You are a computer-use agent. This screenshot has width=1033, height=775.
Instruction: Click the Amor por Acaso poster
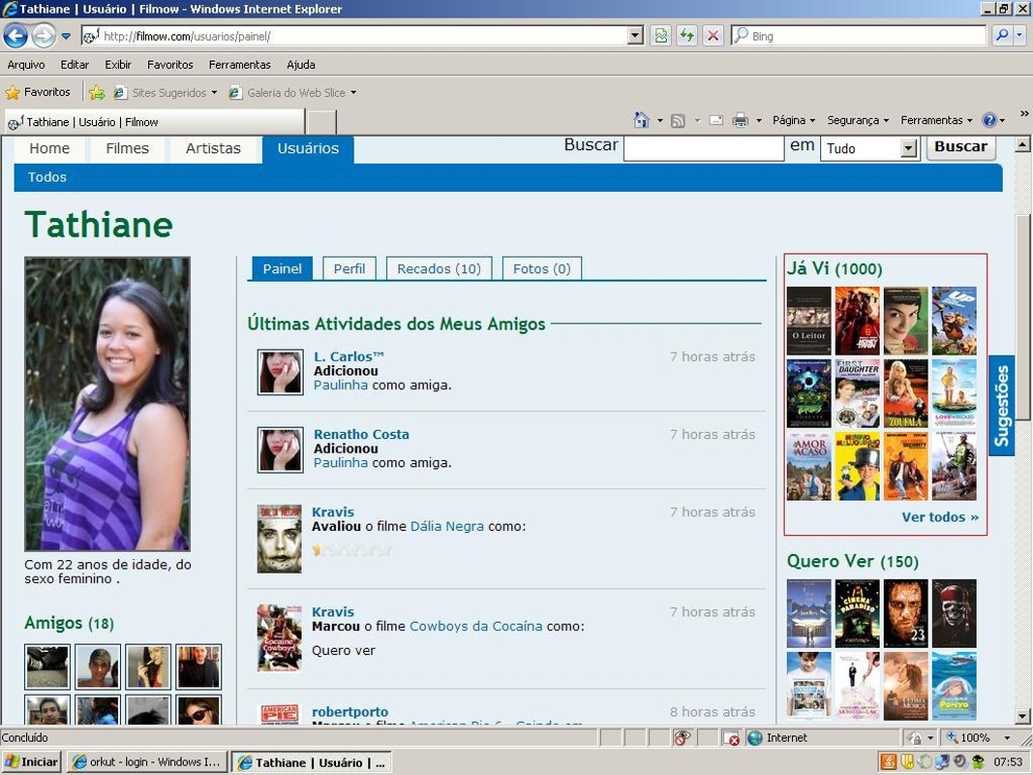click(809, 466)
